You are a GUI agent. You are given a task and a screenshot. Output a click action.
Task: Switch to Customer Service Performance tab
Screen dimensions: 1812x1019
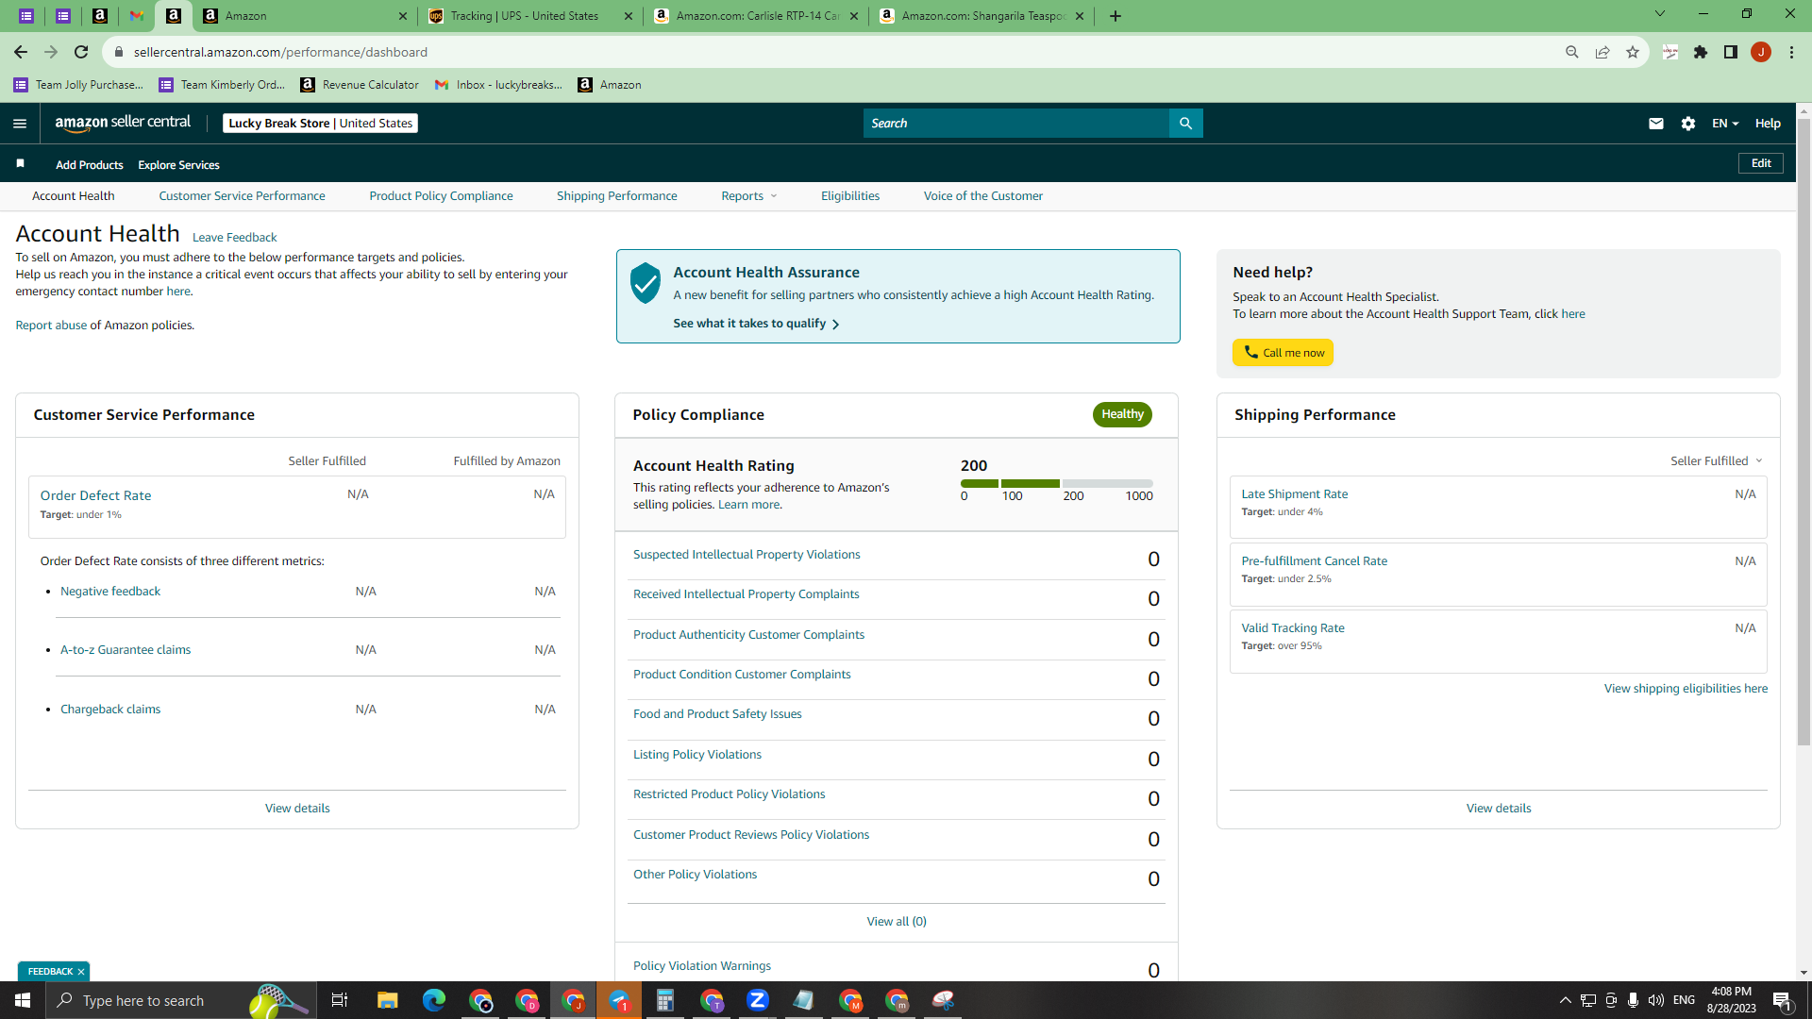tap(242, 196)
